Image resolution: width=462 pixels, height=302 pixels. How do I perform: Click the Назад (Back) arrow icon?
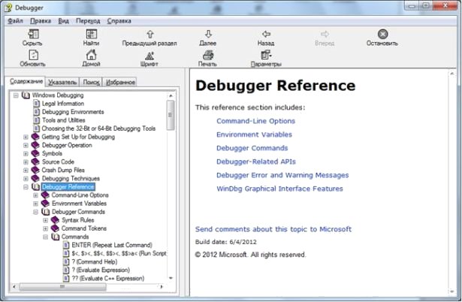[x=266, y=34]
